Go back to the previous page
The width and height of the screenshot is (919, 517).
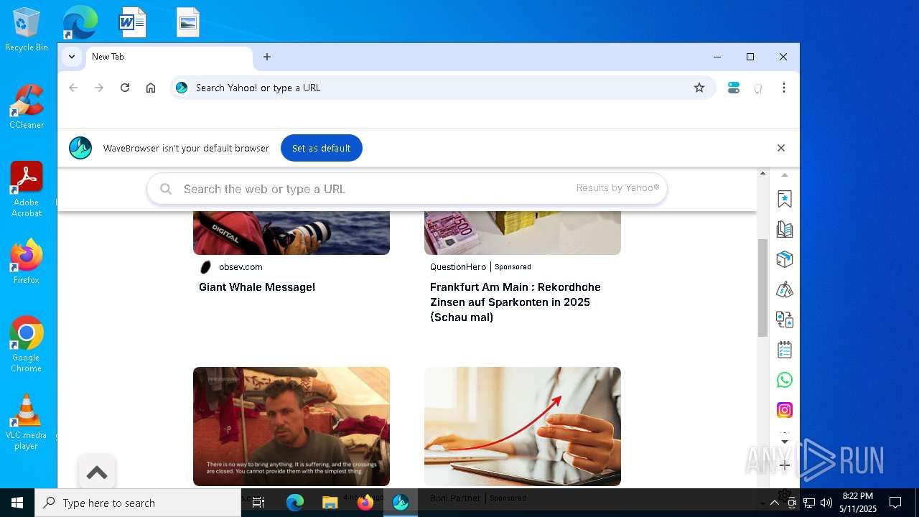(73, 88)
